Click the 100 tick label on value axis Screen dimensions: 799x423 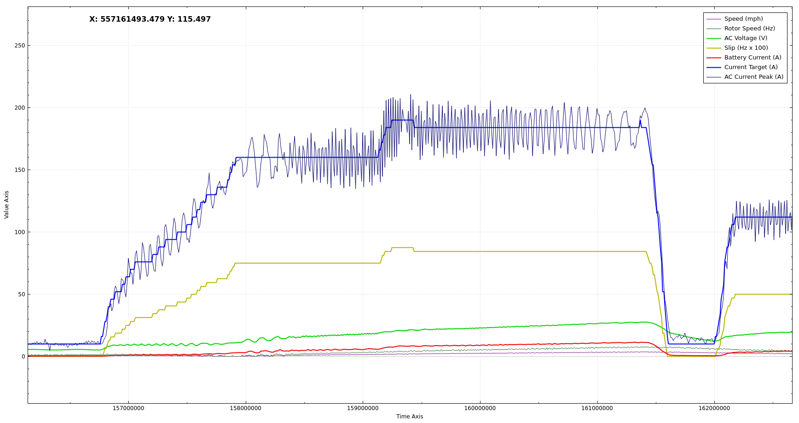[20, 232]
